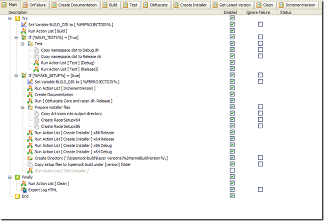Enable the disabled Test Installer action checkbox
This screenshot has width=324, height=221.
pos(232,170)
